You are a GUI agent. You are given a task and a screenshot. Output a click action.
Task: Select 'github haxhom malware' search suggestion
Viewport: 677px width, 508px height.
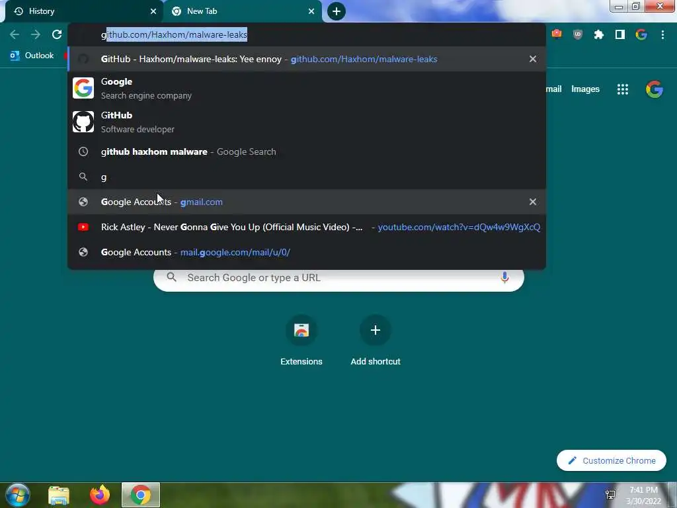307,151
